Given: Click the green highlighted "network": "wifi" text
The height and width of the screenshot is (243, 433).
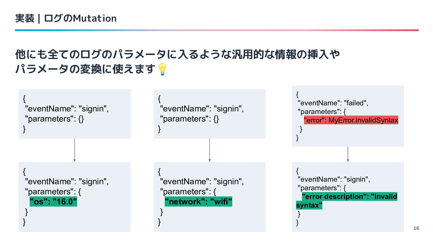Looking at the screenshot, I should [x=198, y=202].
